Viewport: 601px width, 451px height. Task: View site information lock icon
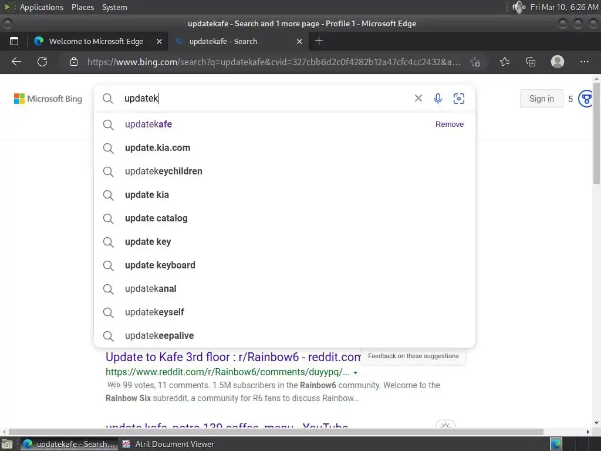pyautogui.click(x=74, y=62)
